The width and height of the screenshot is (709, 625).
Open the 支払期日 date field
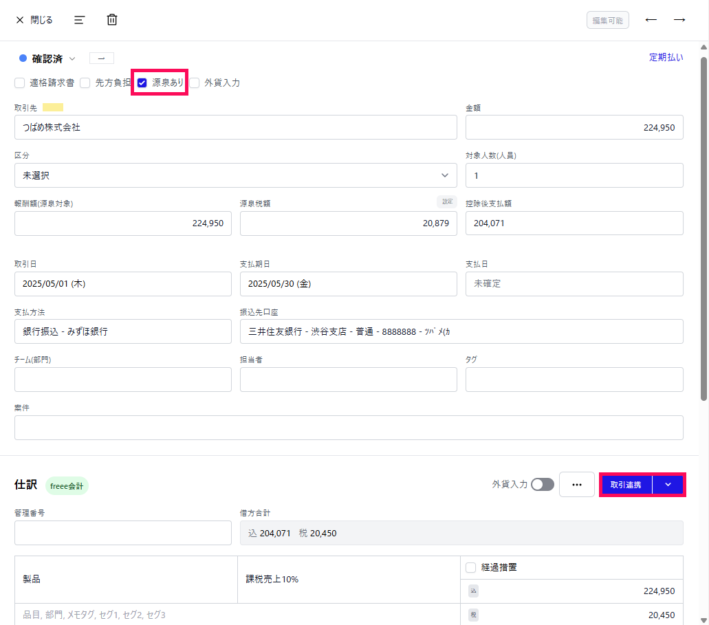348,283
